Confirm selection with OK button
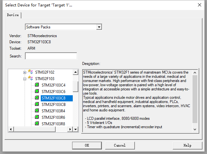The image size is (207, 154). pyautogui.click(x=87, y=145)
